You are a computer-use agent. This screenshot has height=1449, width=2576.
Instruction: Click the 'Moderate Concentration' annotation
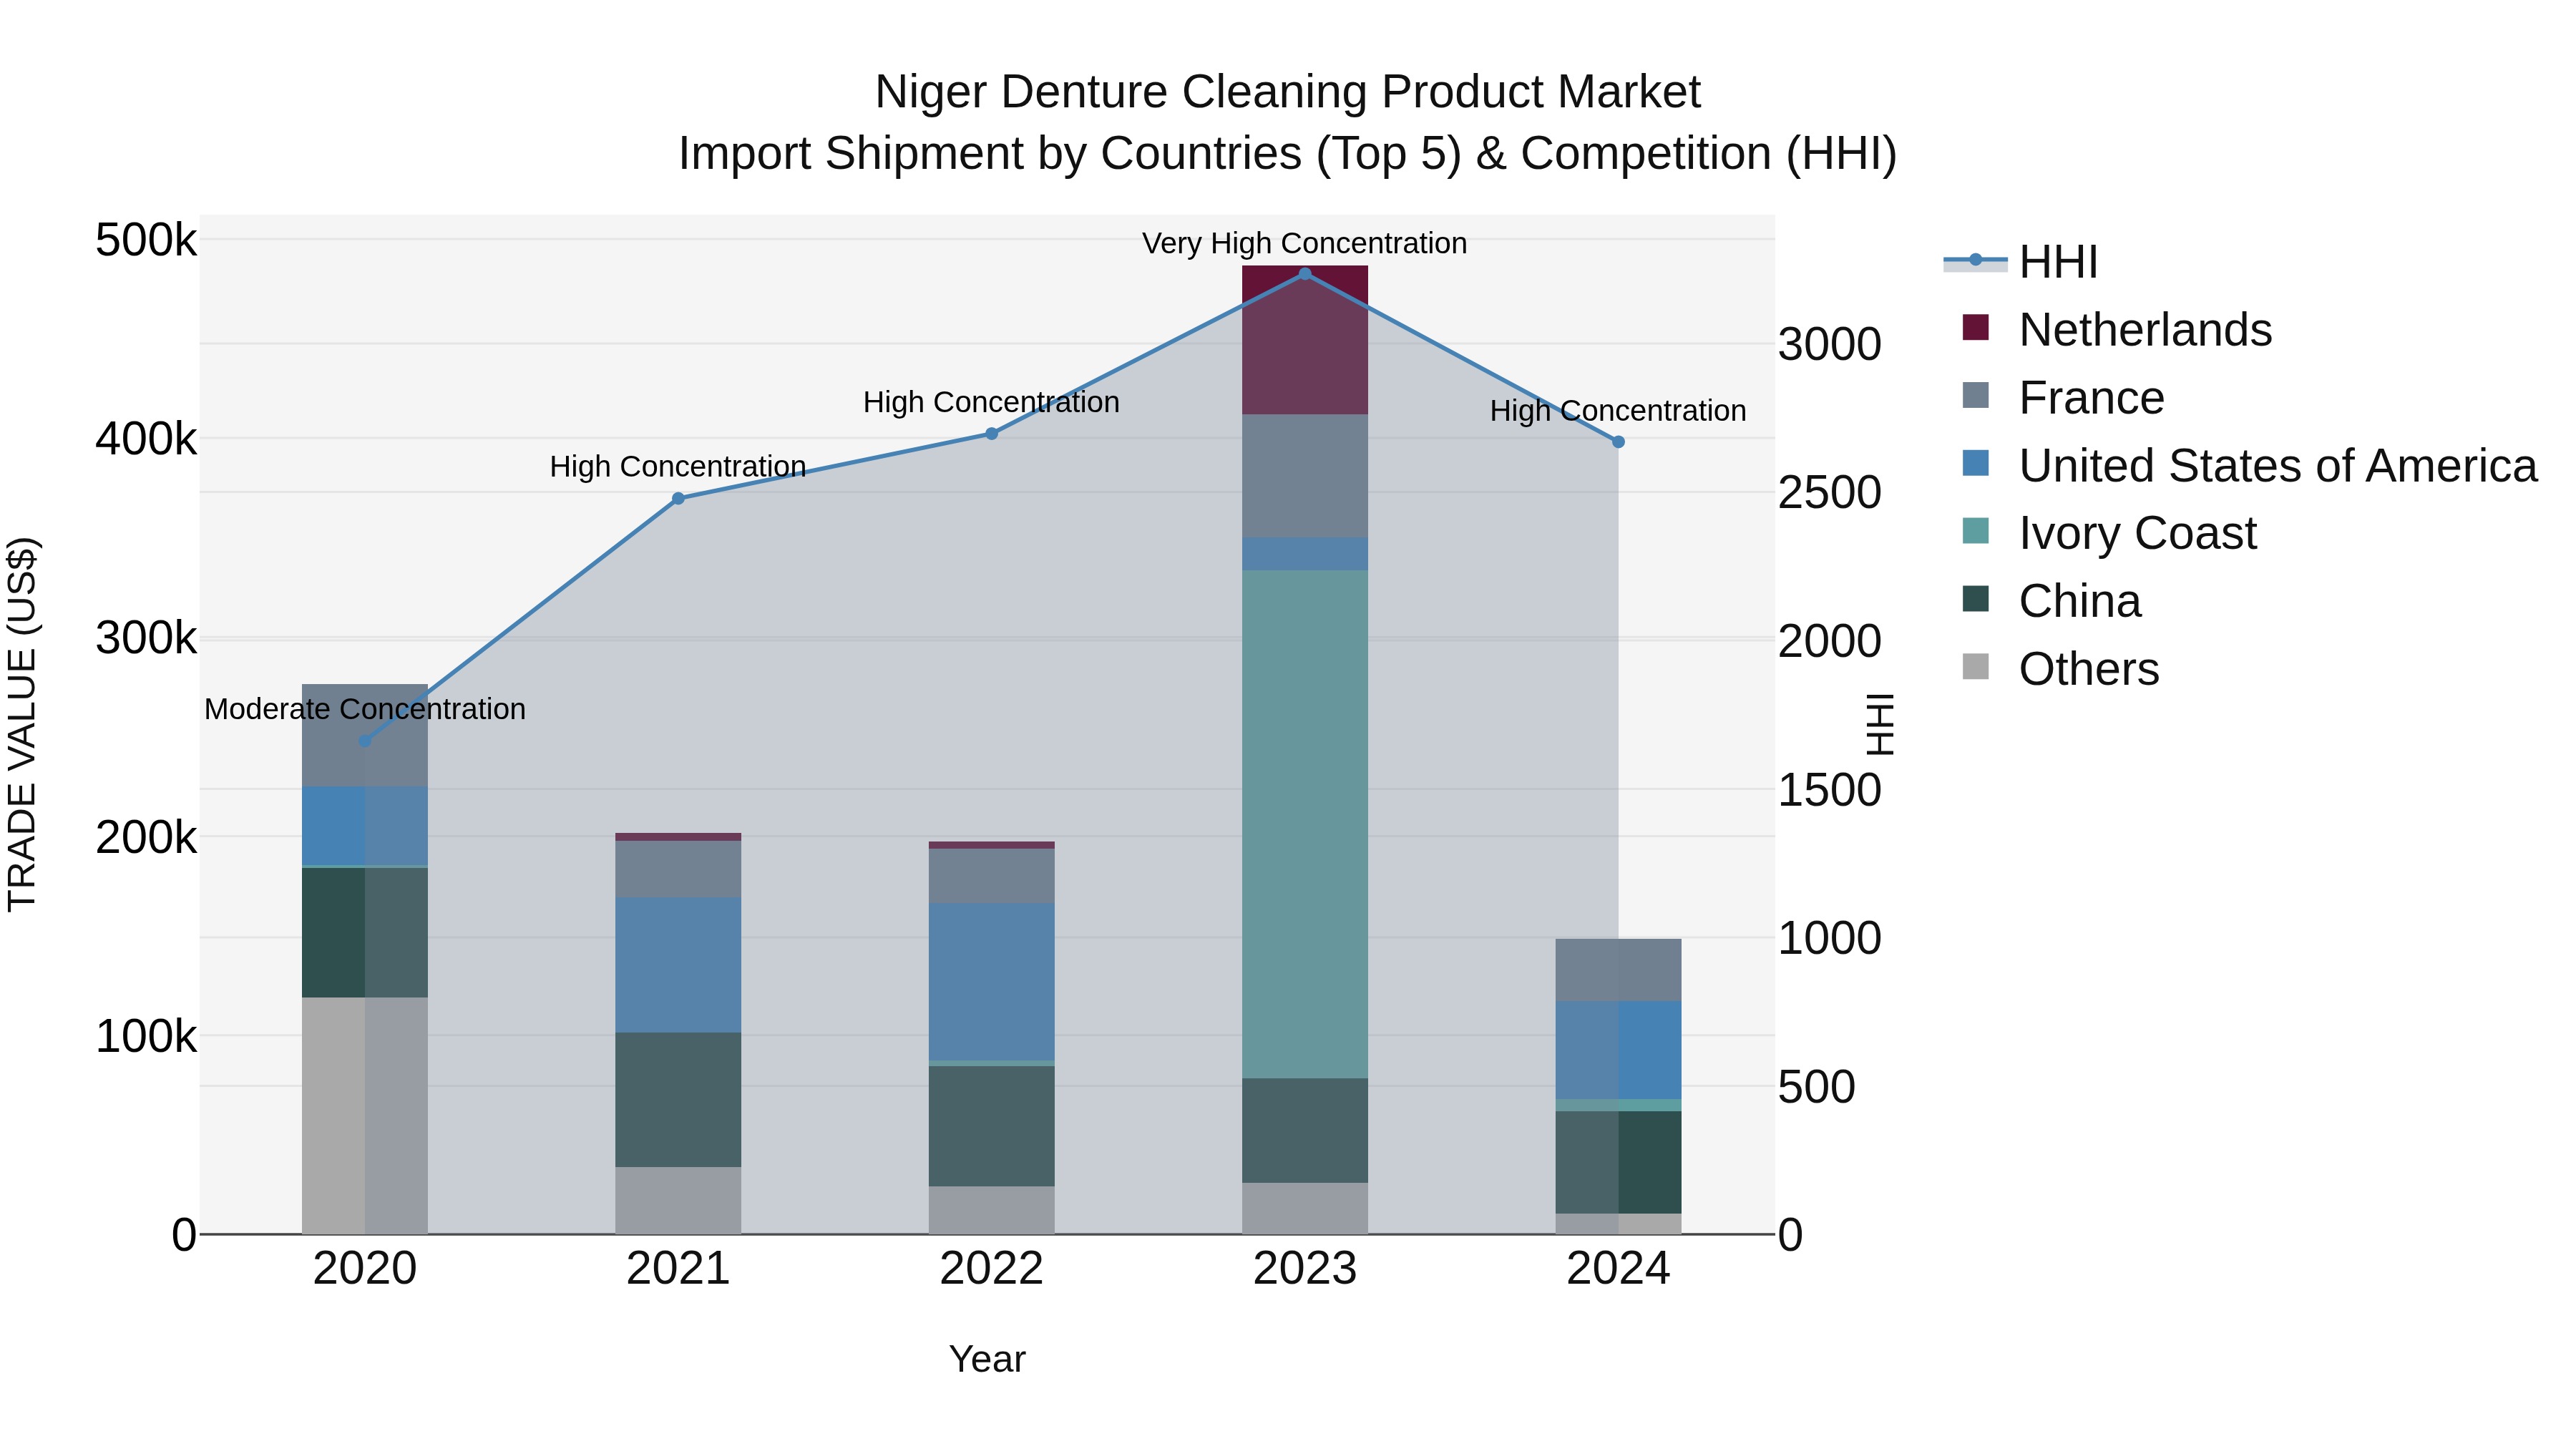[365, 709]
